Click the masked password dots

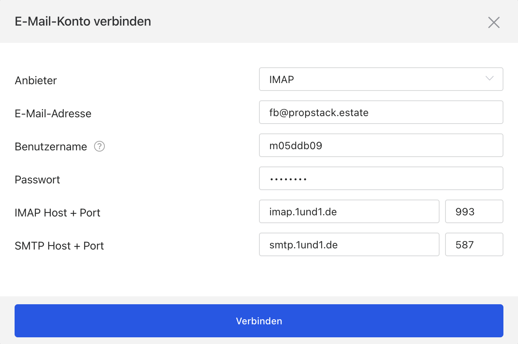click(288, 179)
